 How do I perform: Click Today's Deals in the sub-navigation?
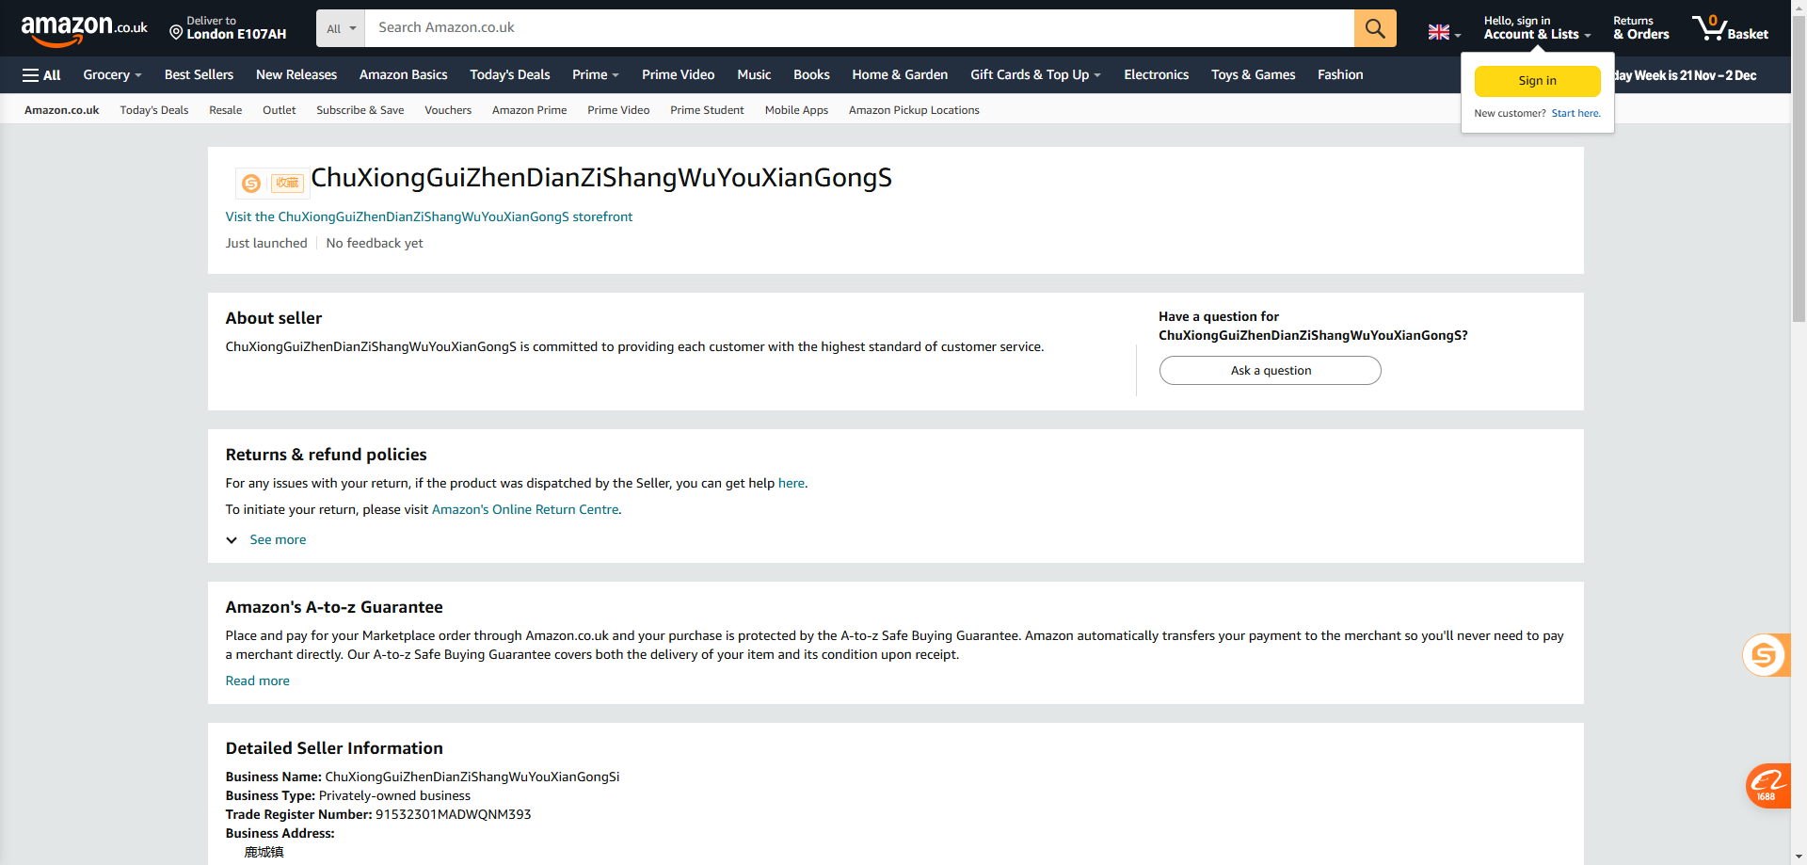pos(154,110)
